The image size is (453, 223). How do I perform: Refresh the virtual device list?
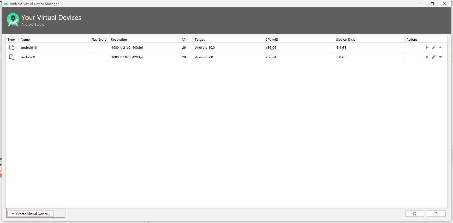[x=414, y=214]
